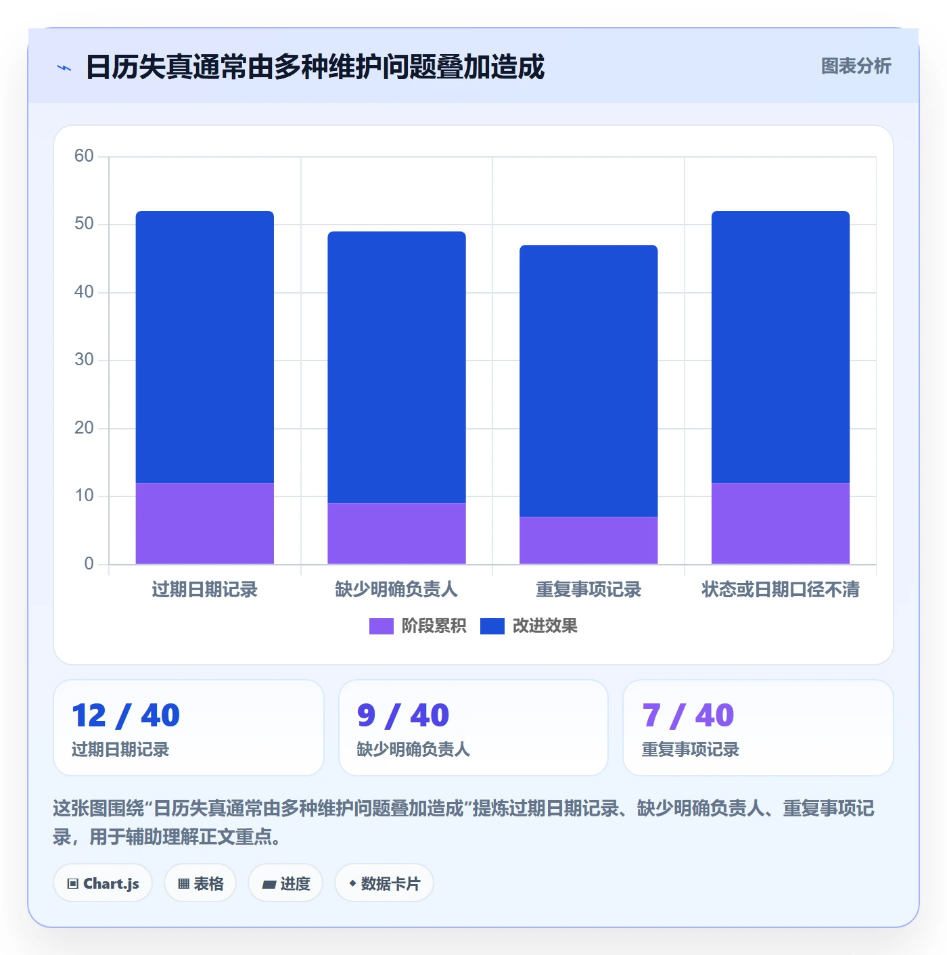Select the 进度 tag

(285, 883)
